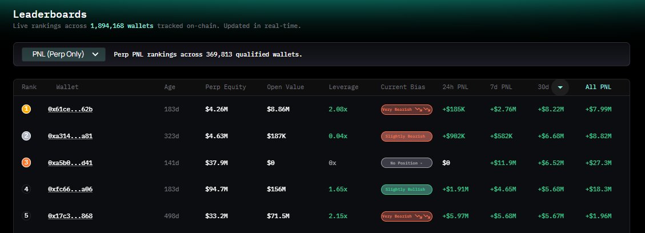The height and width of the screenshot is (233, 645).
Task: Click Very Bearish badge for wallet 0x17c3...868
Action: point(406,216)
